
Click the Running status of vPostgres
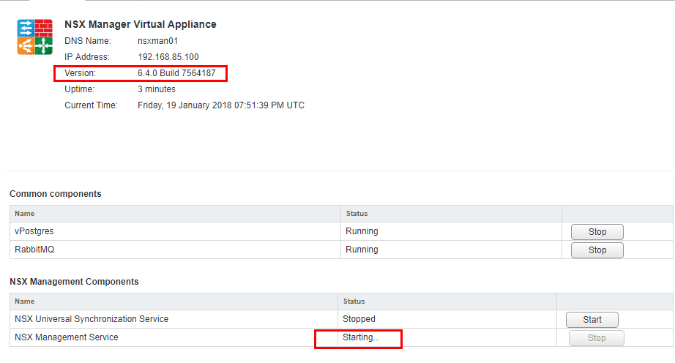click(362, 231)
